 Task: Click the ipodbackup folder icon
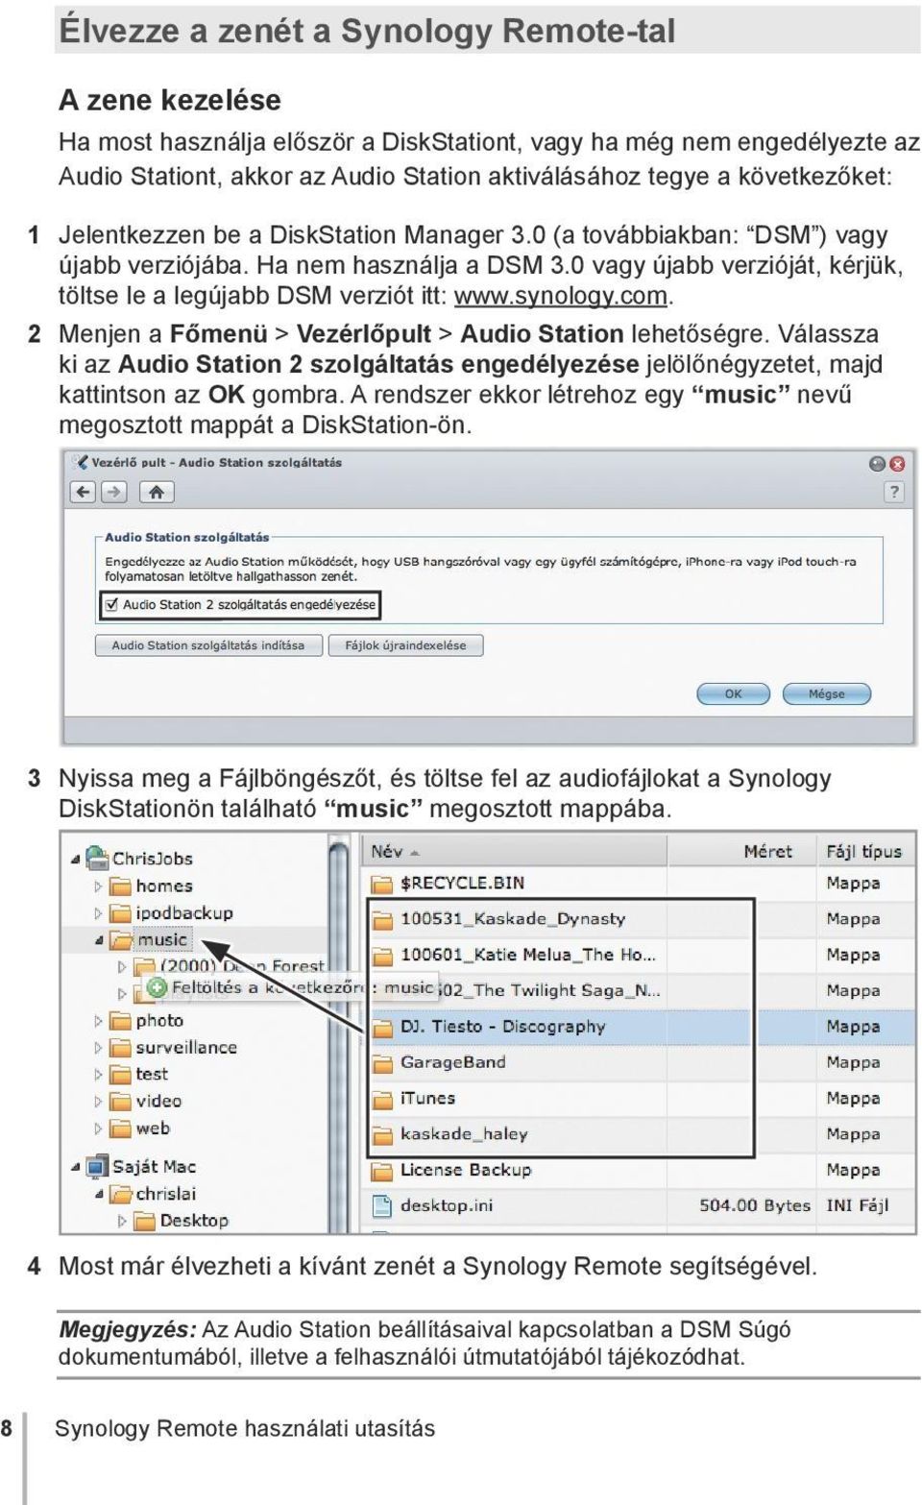pos(120,912)
